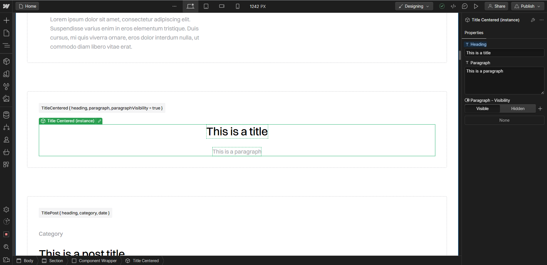The height and width of the screenshot is (265, 547).
Task: Enter Preview mode with the play icon
Action: click(476, 6)
